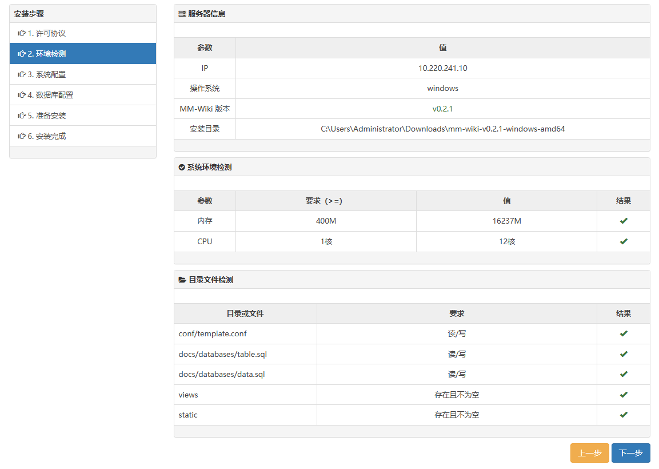The width and height of the screenshot is (659, 469).
Task: Open step 1. 许可协议 in sidebar
Action: [46, 33]
